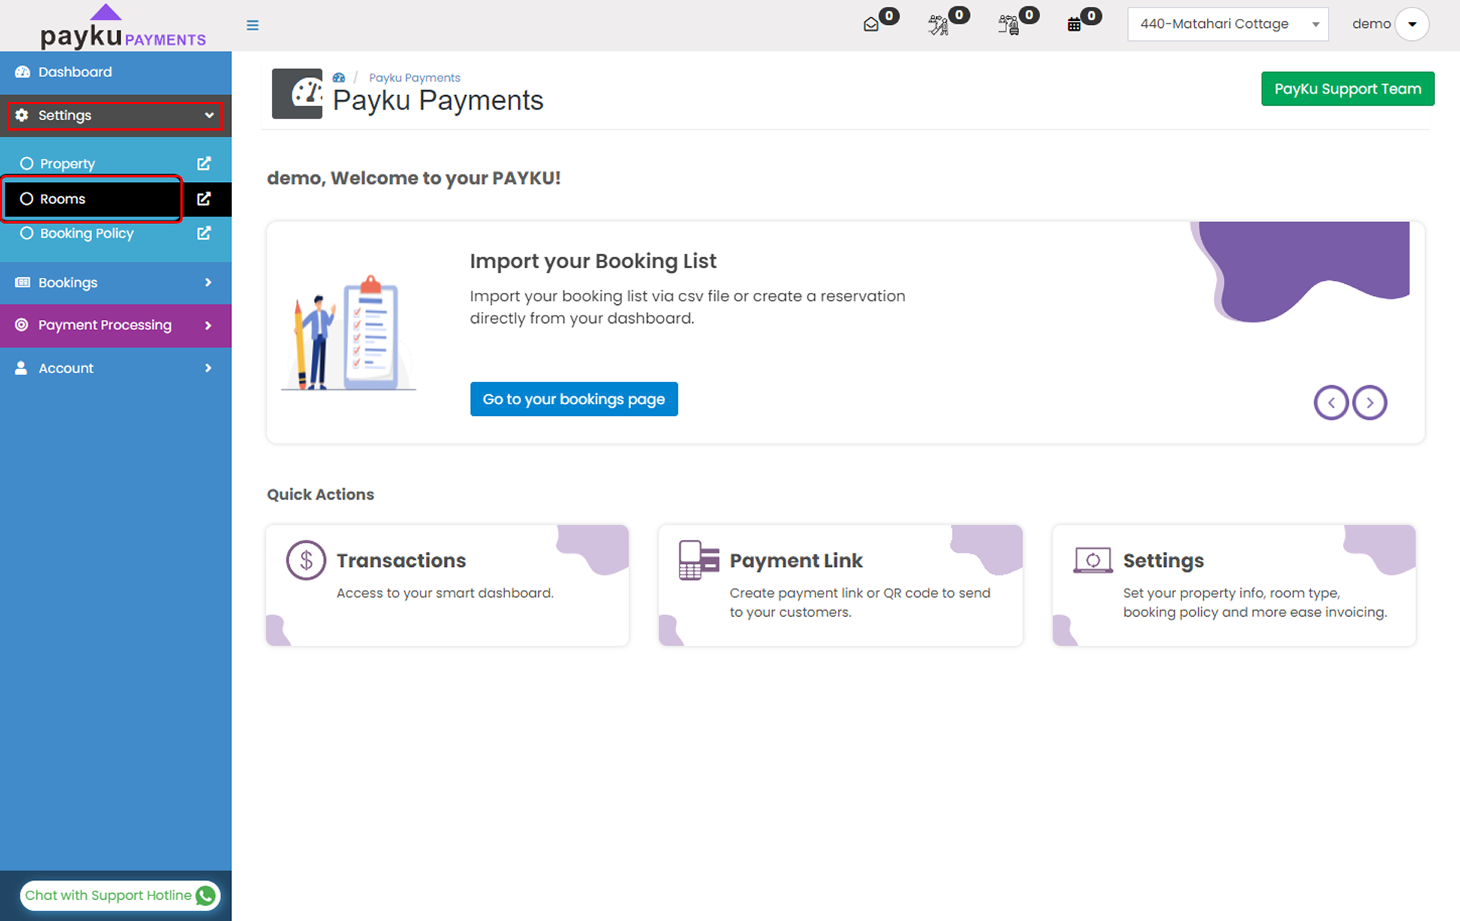The image size is (1460, 921).
Task: Expand the Account menu chevron
Action: 208,368
